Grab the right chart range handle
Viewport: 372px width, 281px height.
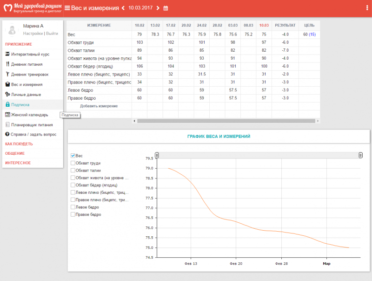[361, 155]
